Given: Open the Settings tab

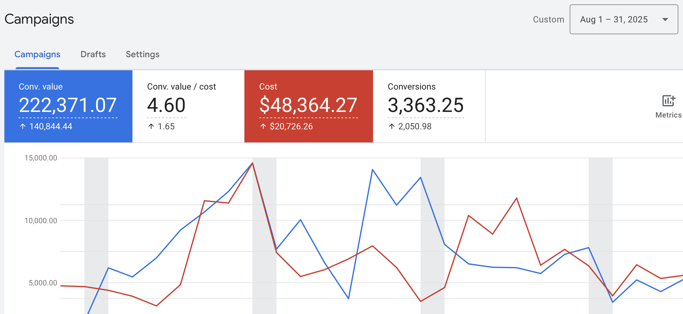Looking at the screenshot, I should [143, 54].
